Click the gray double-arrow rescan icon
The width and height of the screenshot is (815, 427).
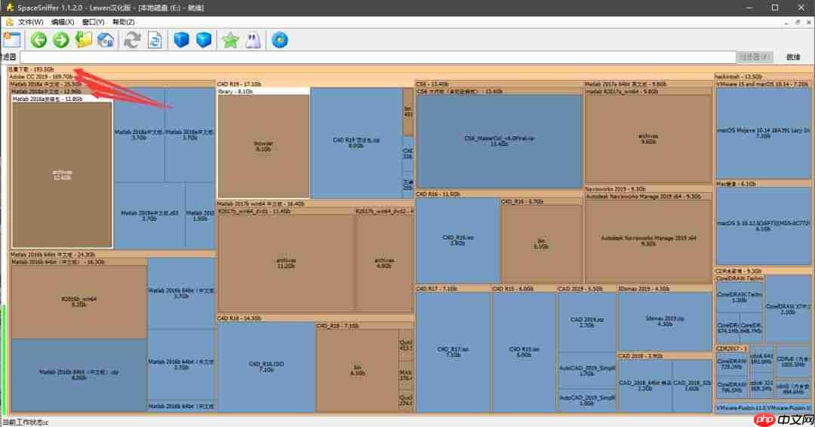point(132,40)
